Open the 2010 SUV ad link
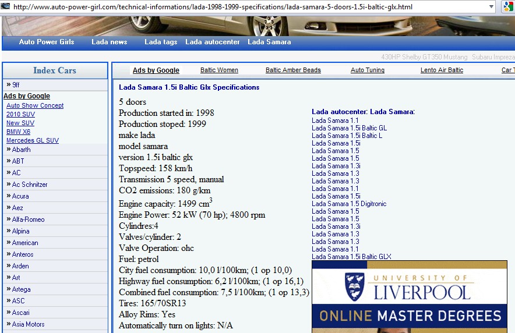This screenshot has width=515, height=333. [x=20, y=114]
